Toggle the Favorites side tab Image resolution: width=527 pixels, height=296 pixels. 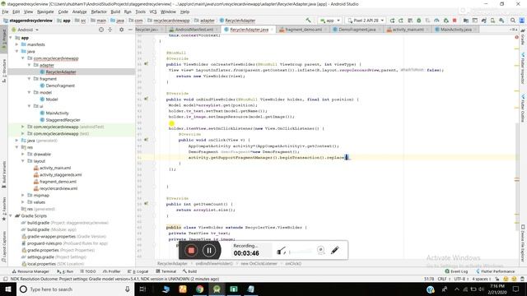(4, 209)
